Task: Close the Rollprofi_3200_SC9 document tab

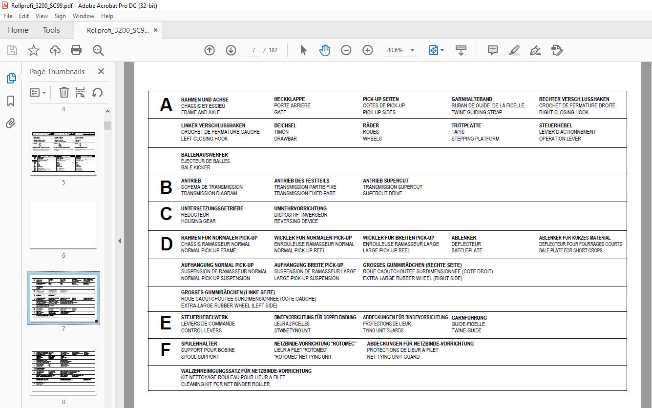Action: tap(155, 30)
